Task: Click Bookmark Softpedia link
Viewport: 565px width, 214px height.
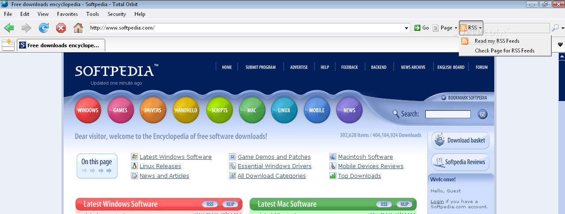Action: click(x=464, y=98)
